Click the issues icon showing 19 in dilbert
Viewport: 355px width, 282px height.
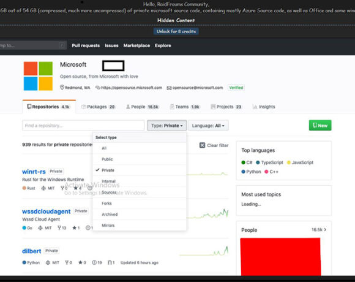94,262
